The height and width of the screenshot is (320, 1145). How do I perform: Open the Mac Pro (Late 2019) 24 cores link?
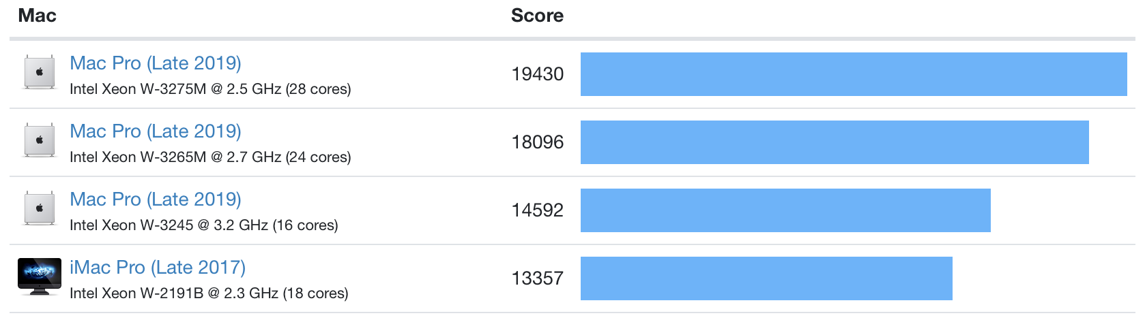pos(156,131)
